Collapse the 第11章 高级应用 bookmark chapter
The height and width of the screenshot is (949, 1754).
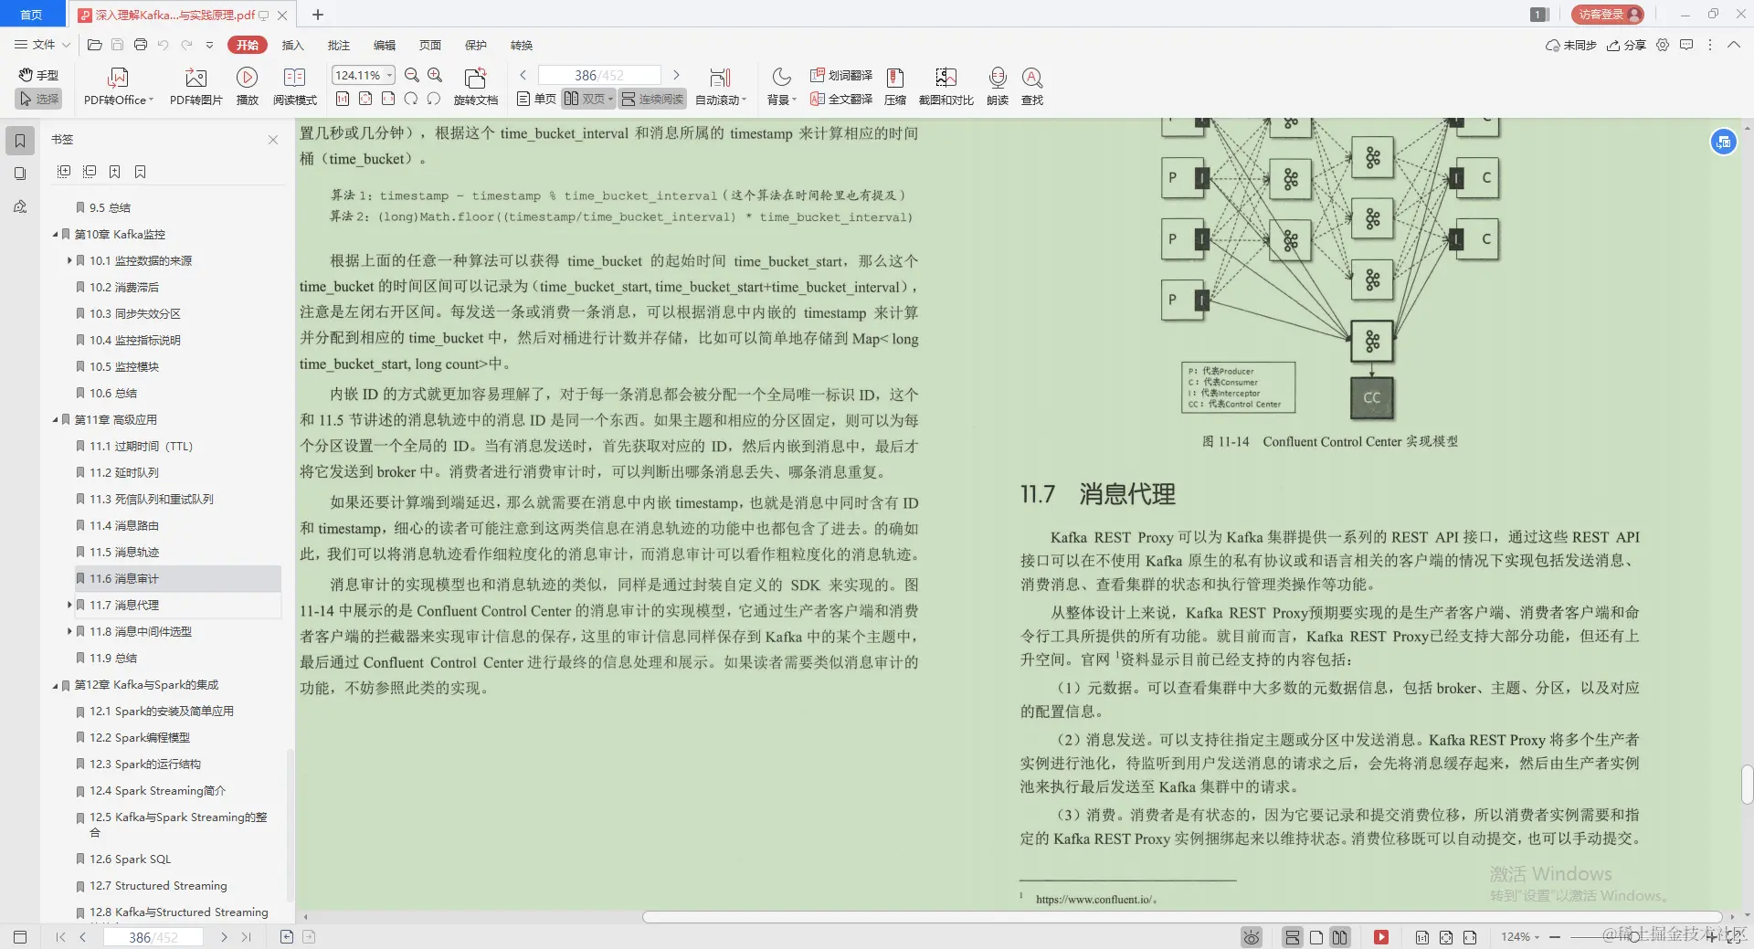point(55,419)
